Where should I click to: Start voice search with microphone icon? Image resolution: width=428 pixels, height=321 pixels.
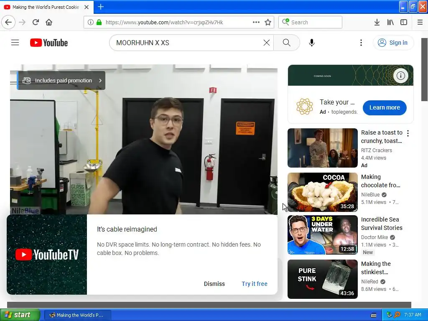tap(312, 43)
